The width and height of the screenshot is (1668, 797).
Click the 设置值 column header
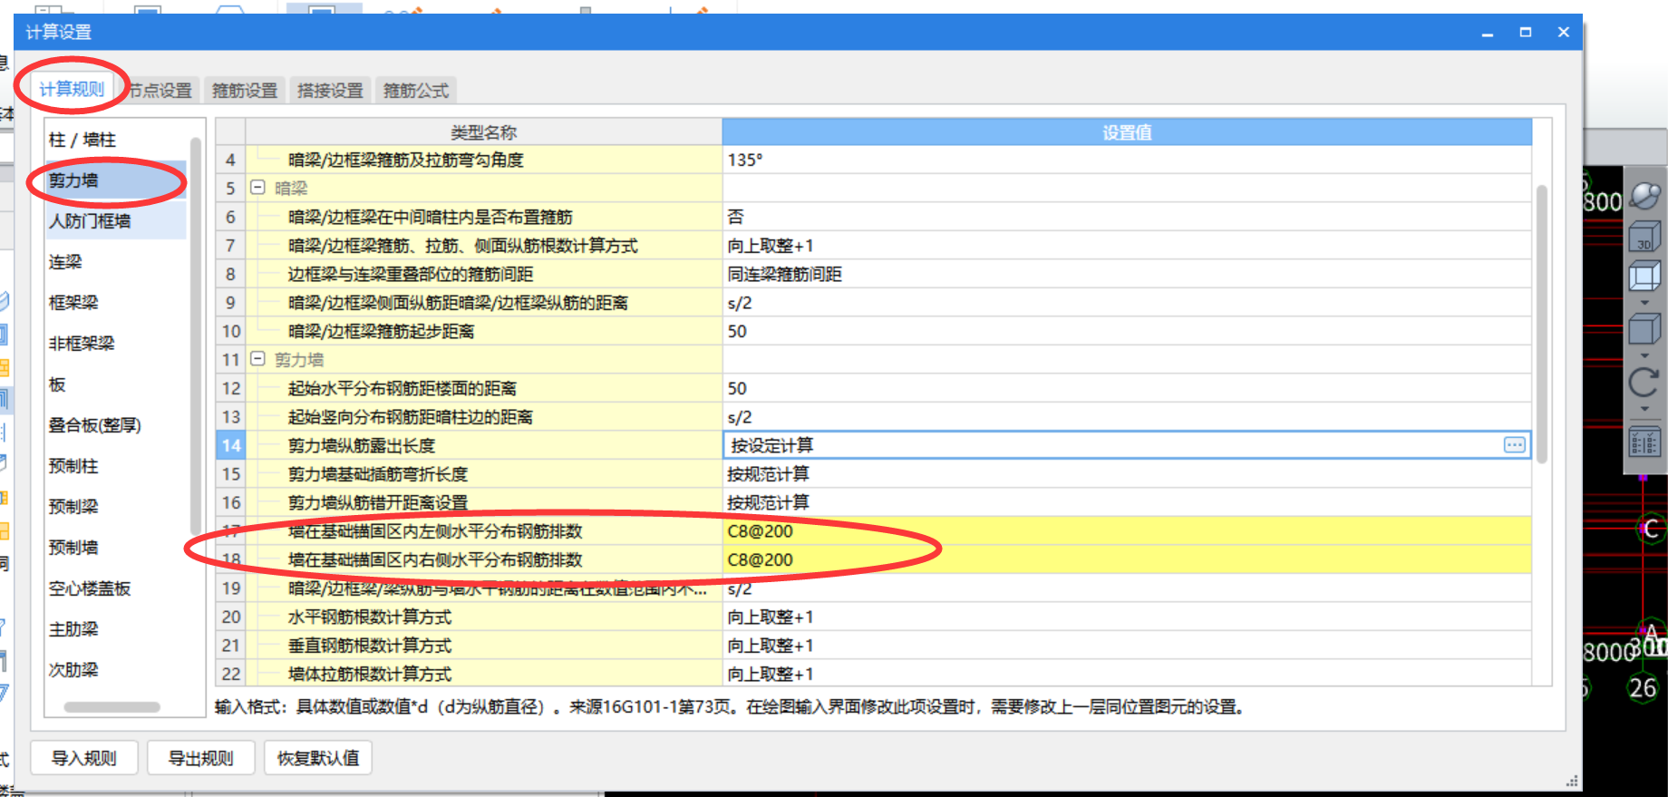[x=1127, y=132]
